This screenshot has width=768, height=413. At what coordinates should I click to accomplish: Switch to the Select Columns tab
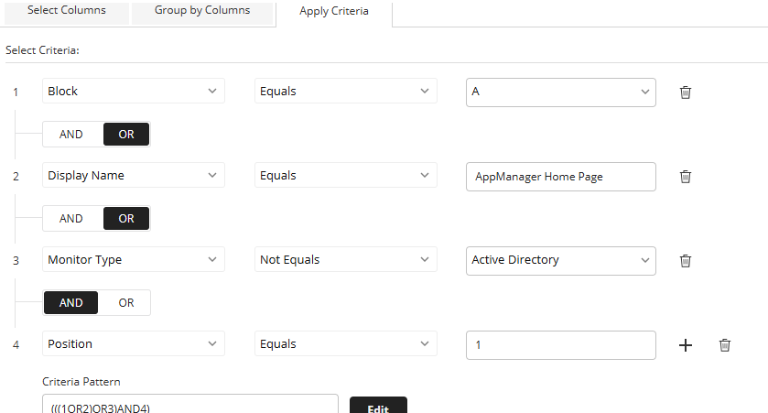[x=66, y=11]
